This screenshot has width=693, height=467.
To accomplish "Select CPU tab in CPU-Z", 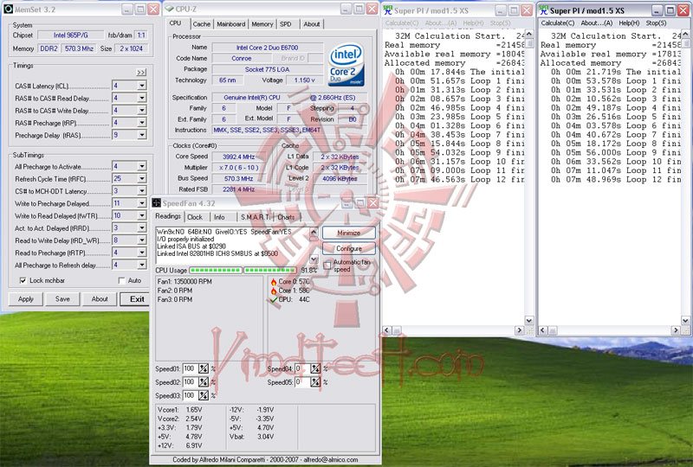I will click(176, 23).
